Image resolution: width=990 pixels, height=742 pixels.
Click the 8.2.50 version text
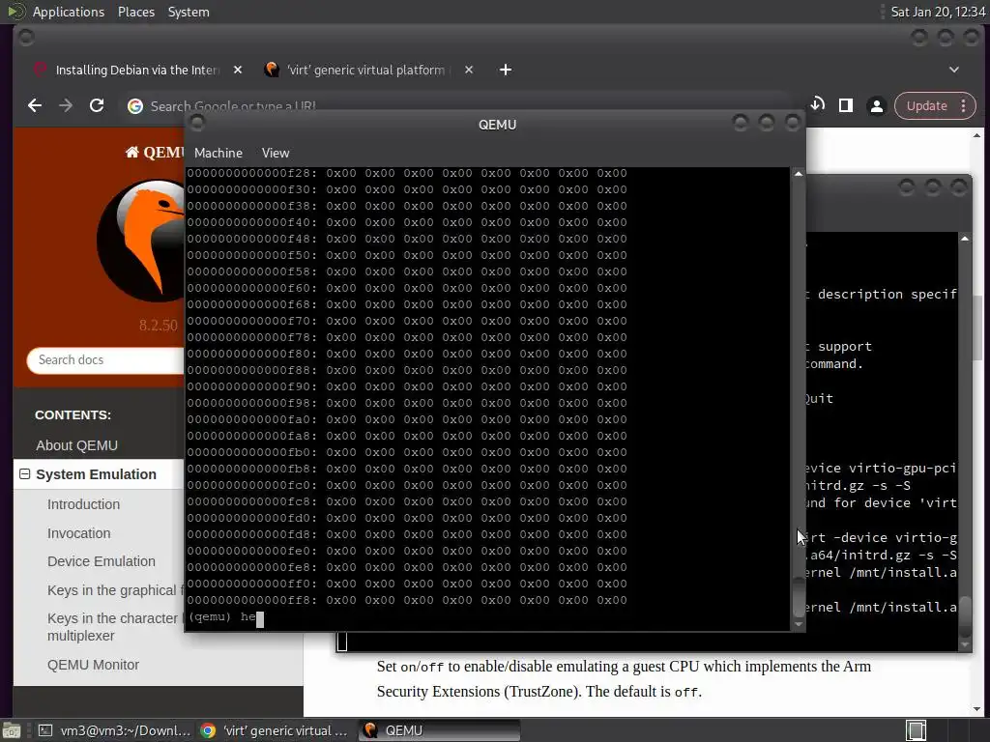tap(158, 325)
